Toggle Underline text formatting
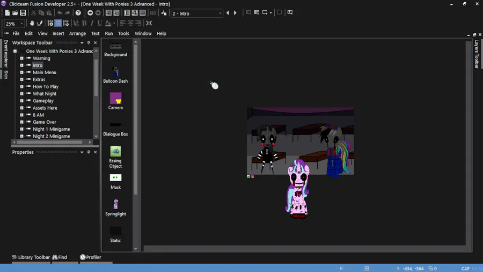 point(99,23)
